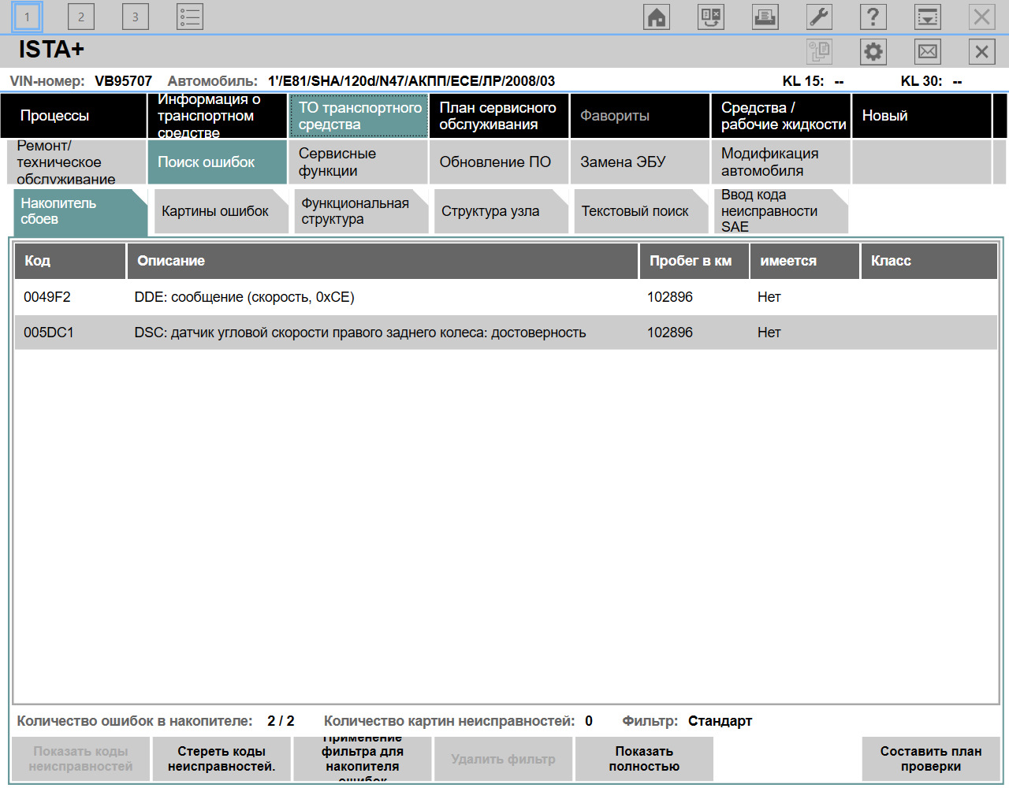Click the DSC датчик угловой скорости description
This screenshot has height=788, width=1009.
pyautogui.click(x=360, y=333)
